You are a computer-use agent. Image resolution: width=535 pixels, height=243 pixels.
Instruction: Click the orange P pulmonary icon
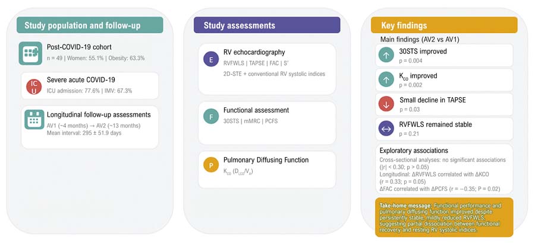[211, 165]
